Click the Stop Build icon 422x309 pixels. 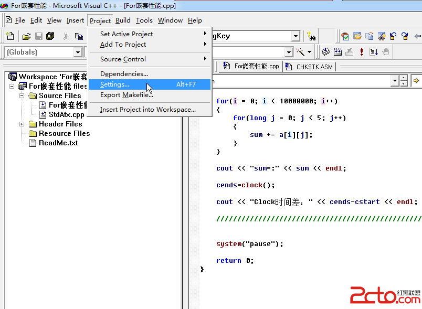[350, 51]
